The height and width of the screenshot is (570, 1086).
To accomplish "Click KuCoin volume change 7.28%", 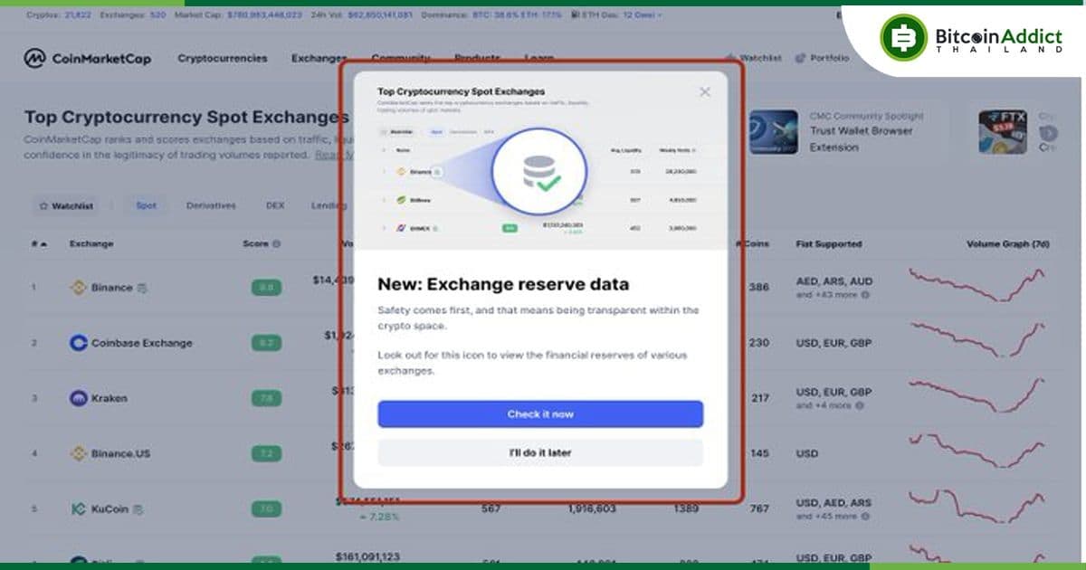I will pos(378,517).
